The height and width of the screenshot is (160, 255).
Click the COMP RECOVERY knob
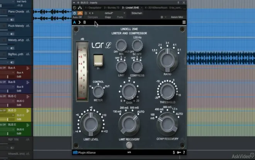pos(167,124)
